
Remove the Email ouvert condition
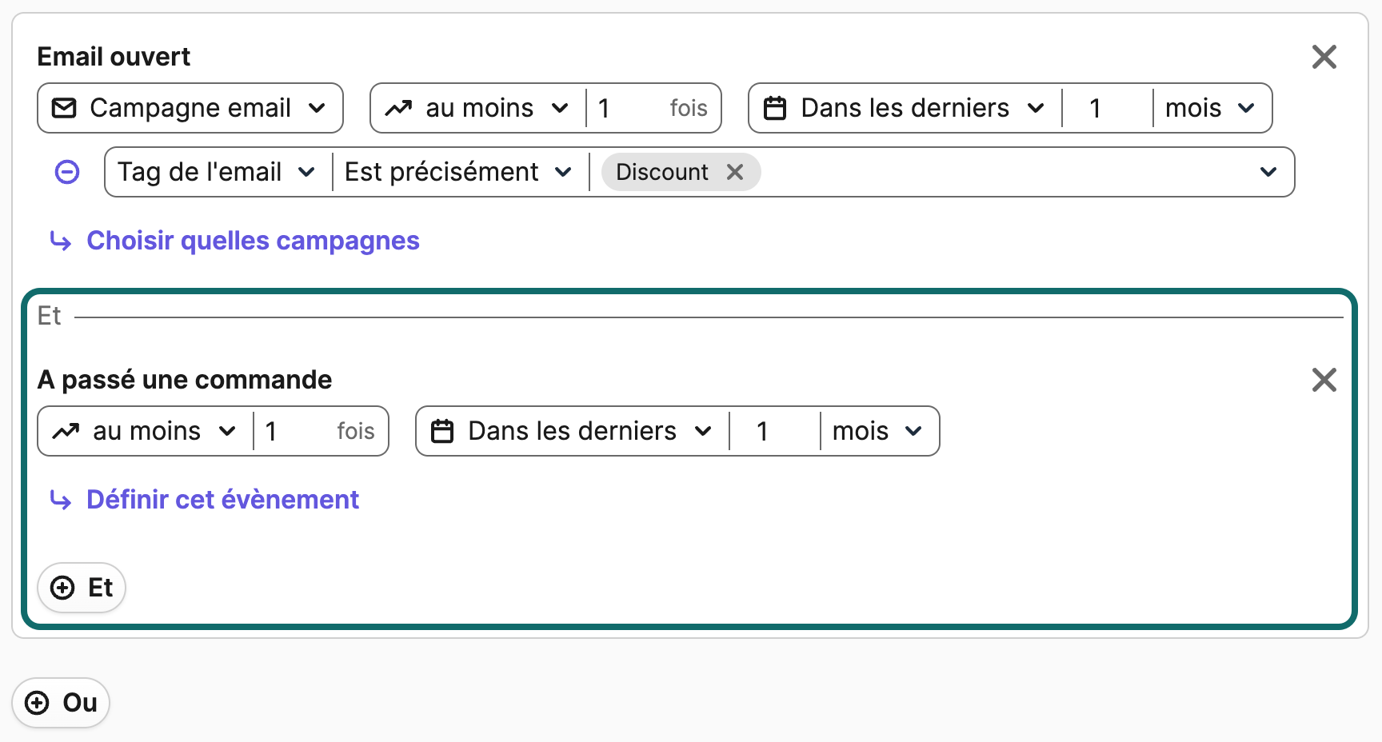coord(1324,57)
